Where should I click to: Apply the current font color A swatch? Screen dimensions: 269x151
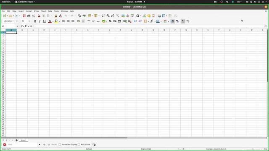tap(50, 21)
